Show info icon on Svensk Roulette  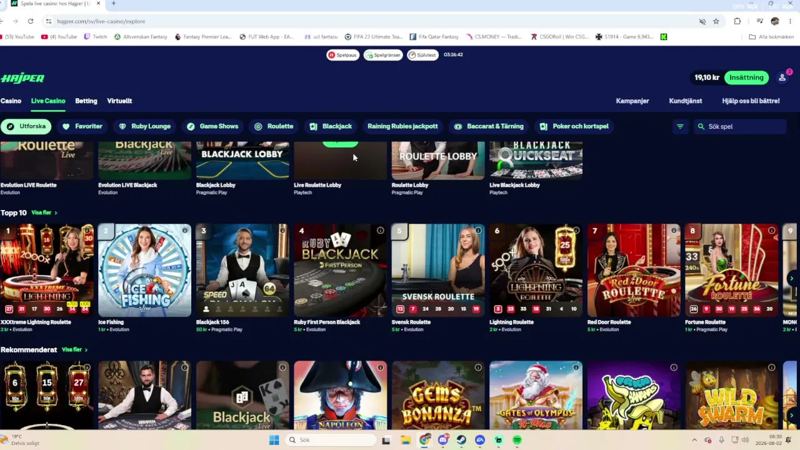478,231
